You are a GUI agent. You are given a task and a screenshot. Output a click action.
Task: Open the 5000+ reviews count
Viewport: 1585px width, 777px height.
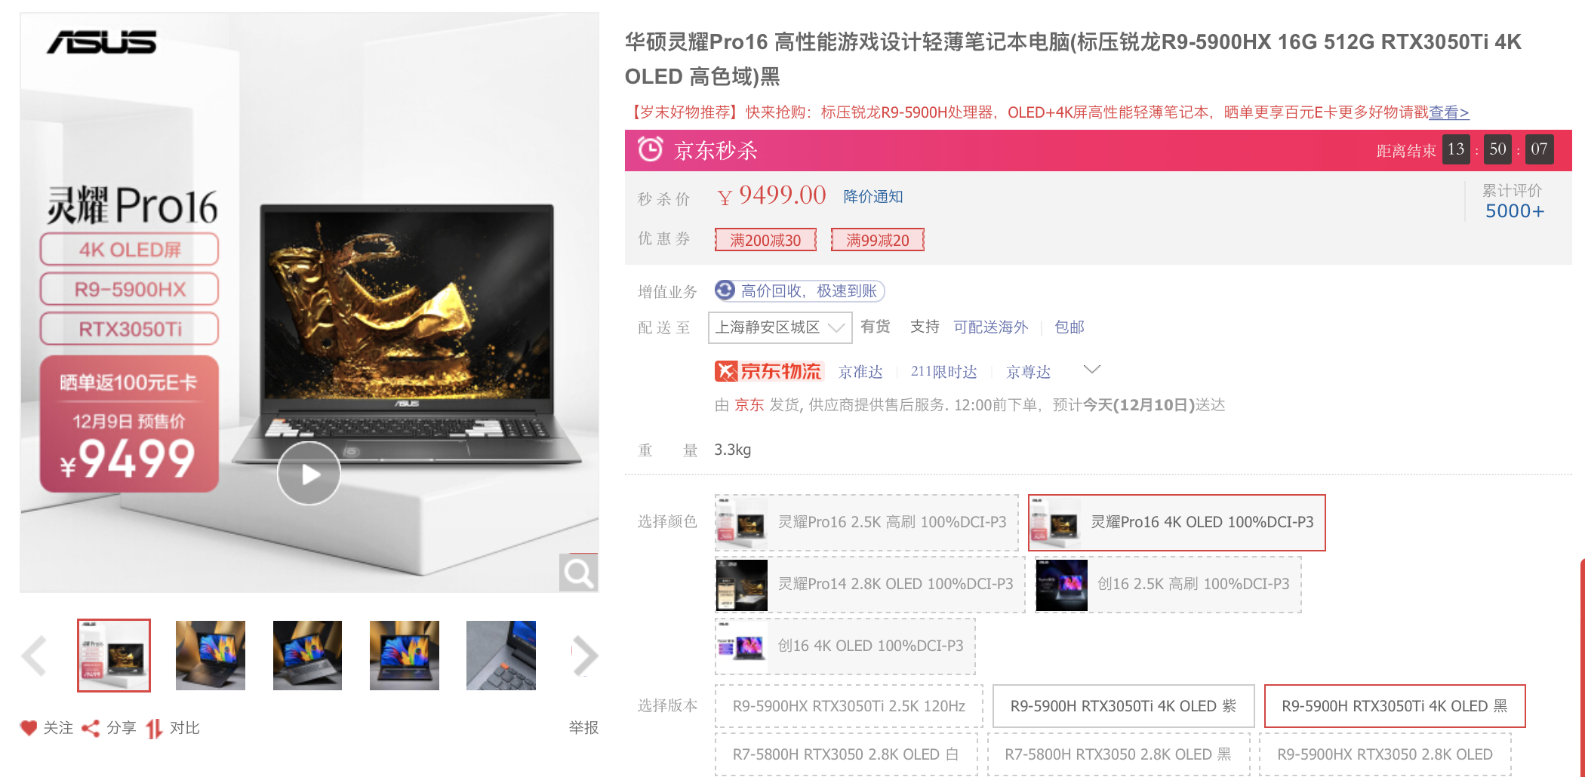click(1514, 211)
